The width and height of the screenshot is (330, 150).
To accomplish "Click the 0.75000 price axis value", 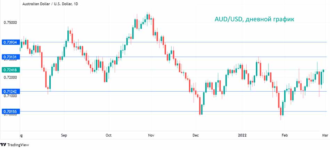I will point(10,23).
